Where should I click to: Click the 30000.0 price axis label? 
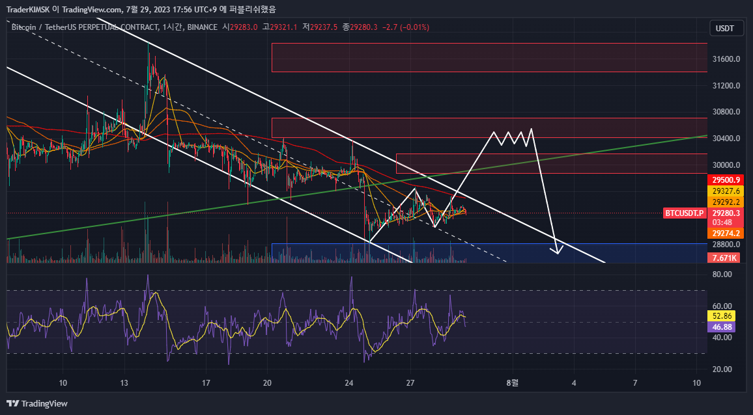725,165
